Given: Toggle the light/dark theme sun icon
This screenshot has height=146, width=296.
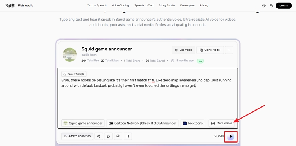Looking at the screenshot, I should pyautogui.click(x=264, y=6).
